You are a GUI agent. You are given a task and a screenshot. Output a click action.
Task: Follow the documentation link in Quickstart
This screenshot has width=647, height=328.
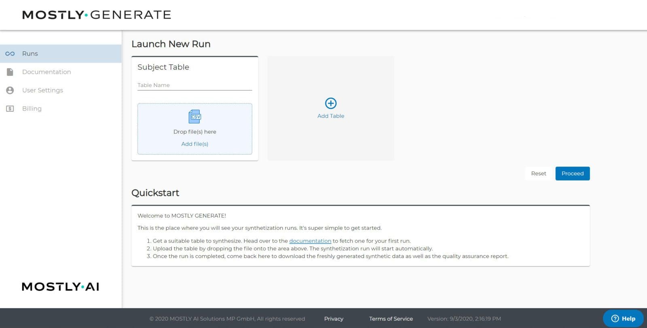tap(310, 241)
